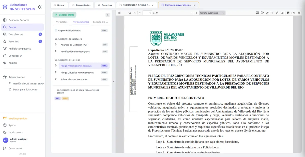
Task: Go to next PDF page
Action: 140,13
